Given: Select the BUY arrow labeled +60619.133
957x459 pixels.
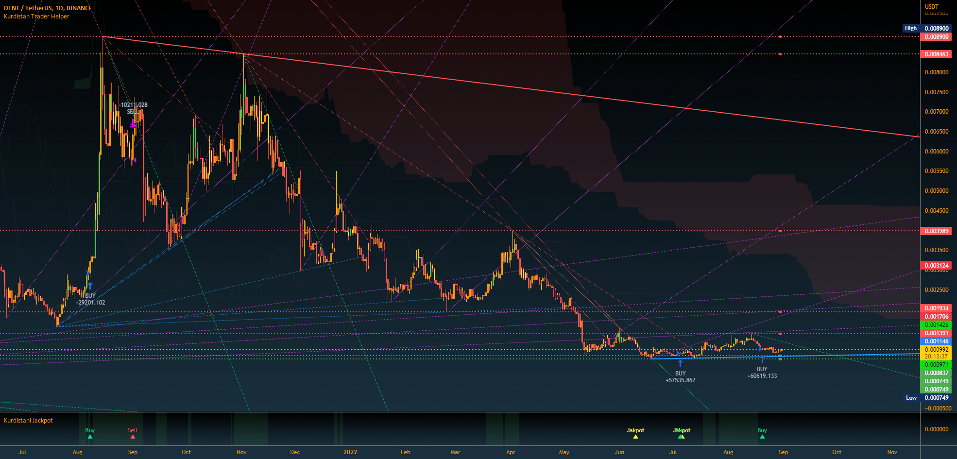Looking at the screenshot, I should pos(763,359).
